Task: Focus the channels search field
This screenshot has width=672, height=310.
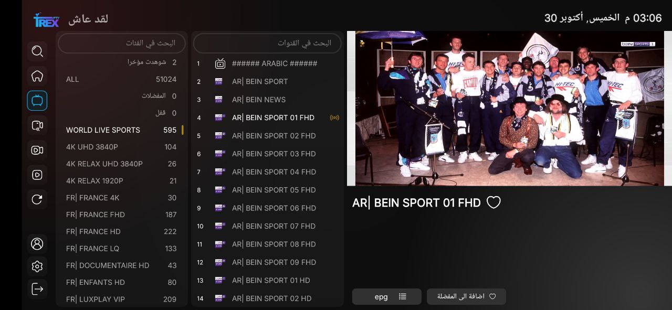Action: pos(267,43)
